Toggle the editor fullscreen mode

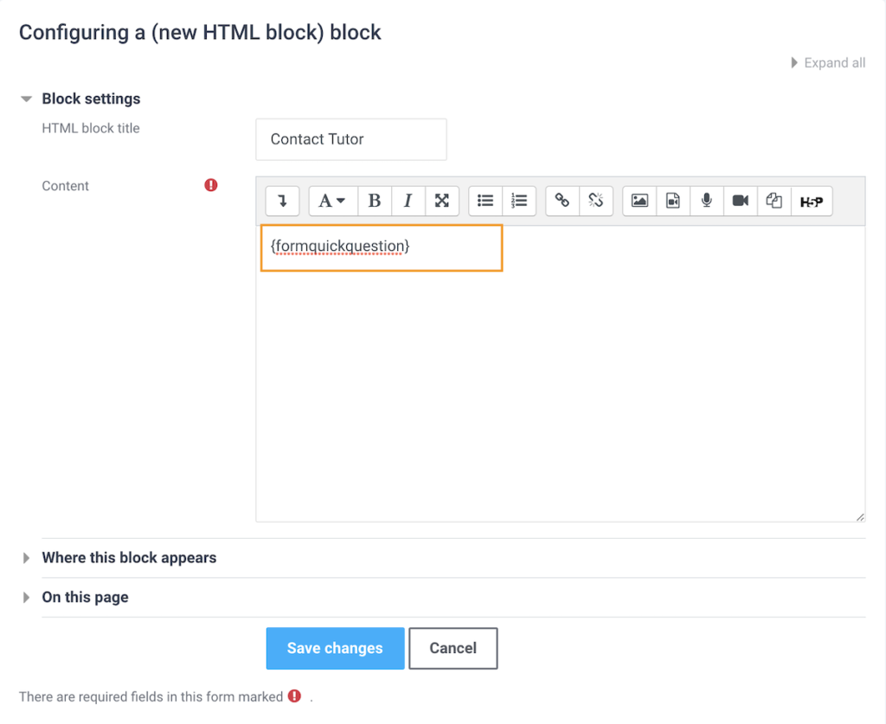click(x=441, y=201)
